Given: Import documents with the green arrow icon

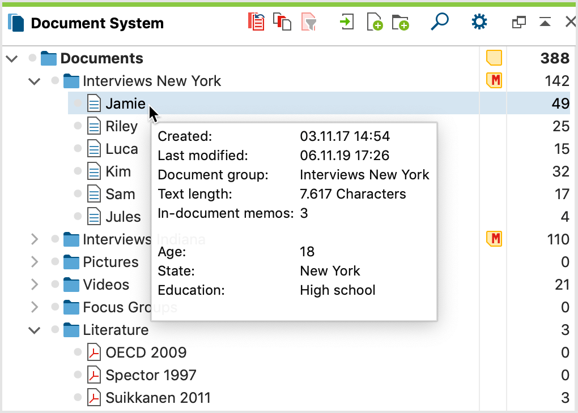Looking at the screenshot, I should tap(346, 21).
